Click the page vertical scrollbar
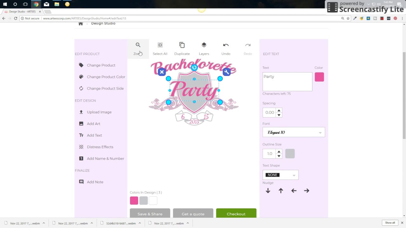The width and height of the screenshot is (406, 228). (x=404, y=95)
